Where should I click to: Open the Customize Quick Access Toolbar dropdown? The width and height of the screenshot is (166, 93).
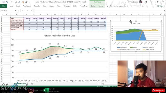point(30,2)
